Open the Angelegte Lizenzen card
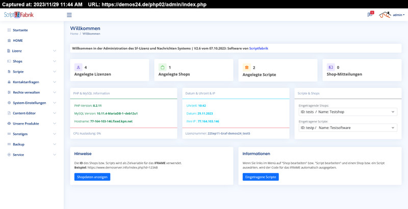 coord(110,70)
